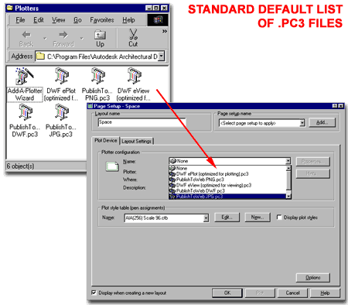Enable Display plot styles checkbox
This screenshot has width=348, height=305.
tap(279, 218)
